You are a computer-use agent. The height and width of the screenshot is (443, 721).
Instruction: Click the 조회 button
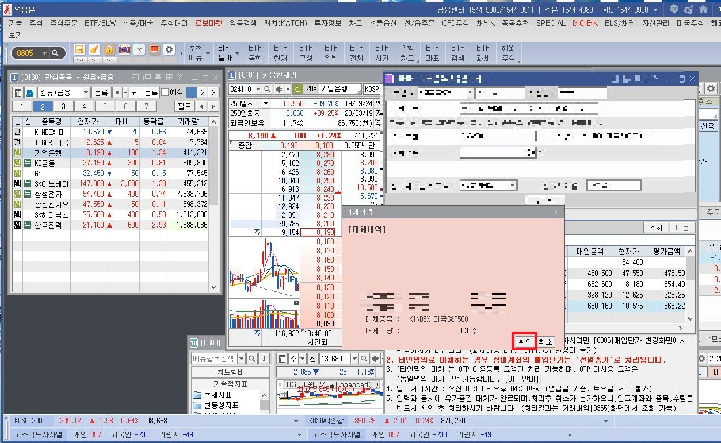655,228
